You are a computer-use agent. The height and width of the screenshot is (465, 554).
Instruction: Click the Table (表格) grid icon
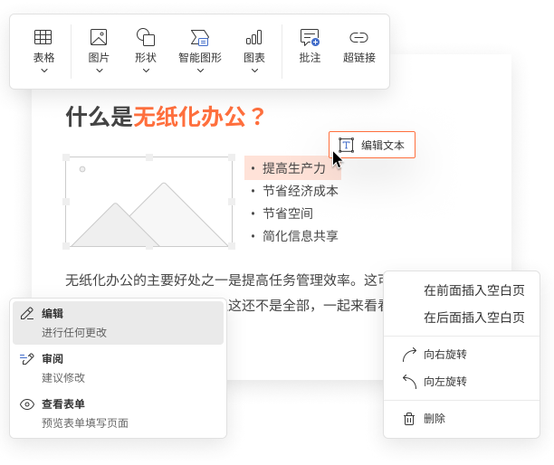[x=43, y=37]
